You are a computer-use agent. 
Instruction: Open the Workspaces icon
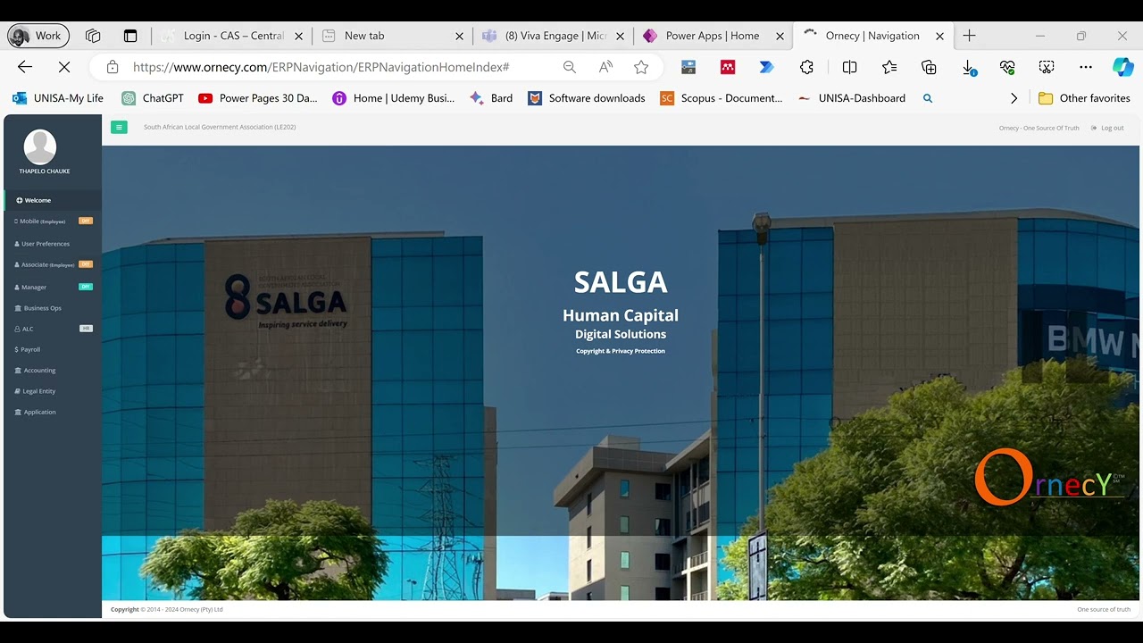(x=93, y=36)
